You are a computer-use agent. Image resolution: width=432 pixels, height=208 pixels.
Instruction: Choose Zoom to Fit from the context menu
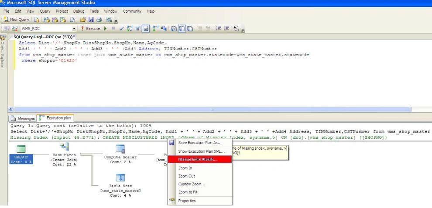point(200,192)
